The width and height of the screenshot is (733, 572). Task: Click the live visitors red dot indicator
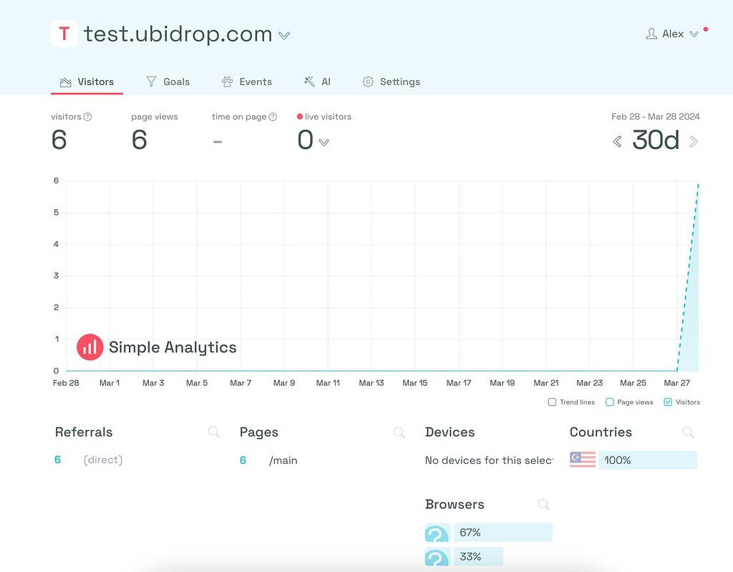pos(300,117)
